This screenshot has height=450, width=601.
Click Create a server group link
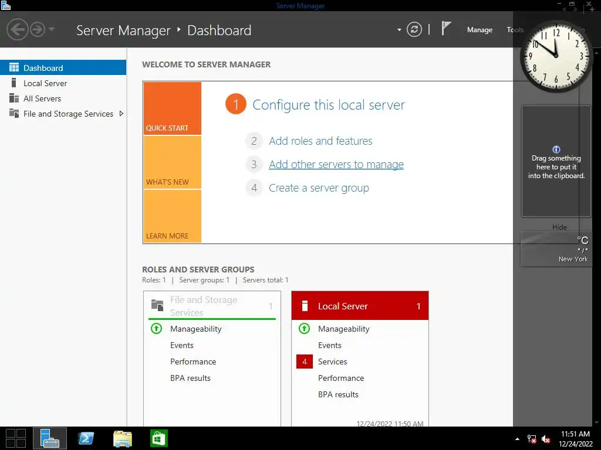tap(319, 188)
